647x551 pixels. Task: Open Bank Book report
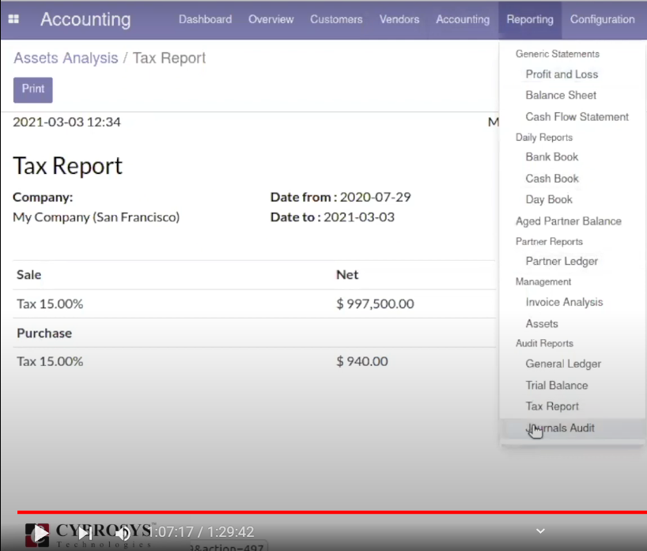tap(551, 157)
